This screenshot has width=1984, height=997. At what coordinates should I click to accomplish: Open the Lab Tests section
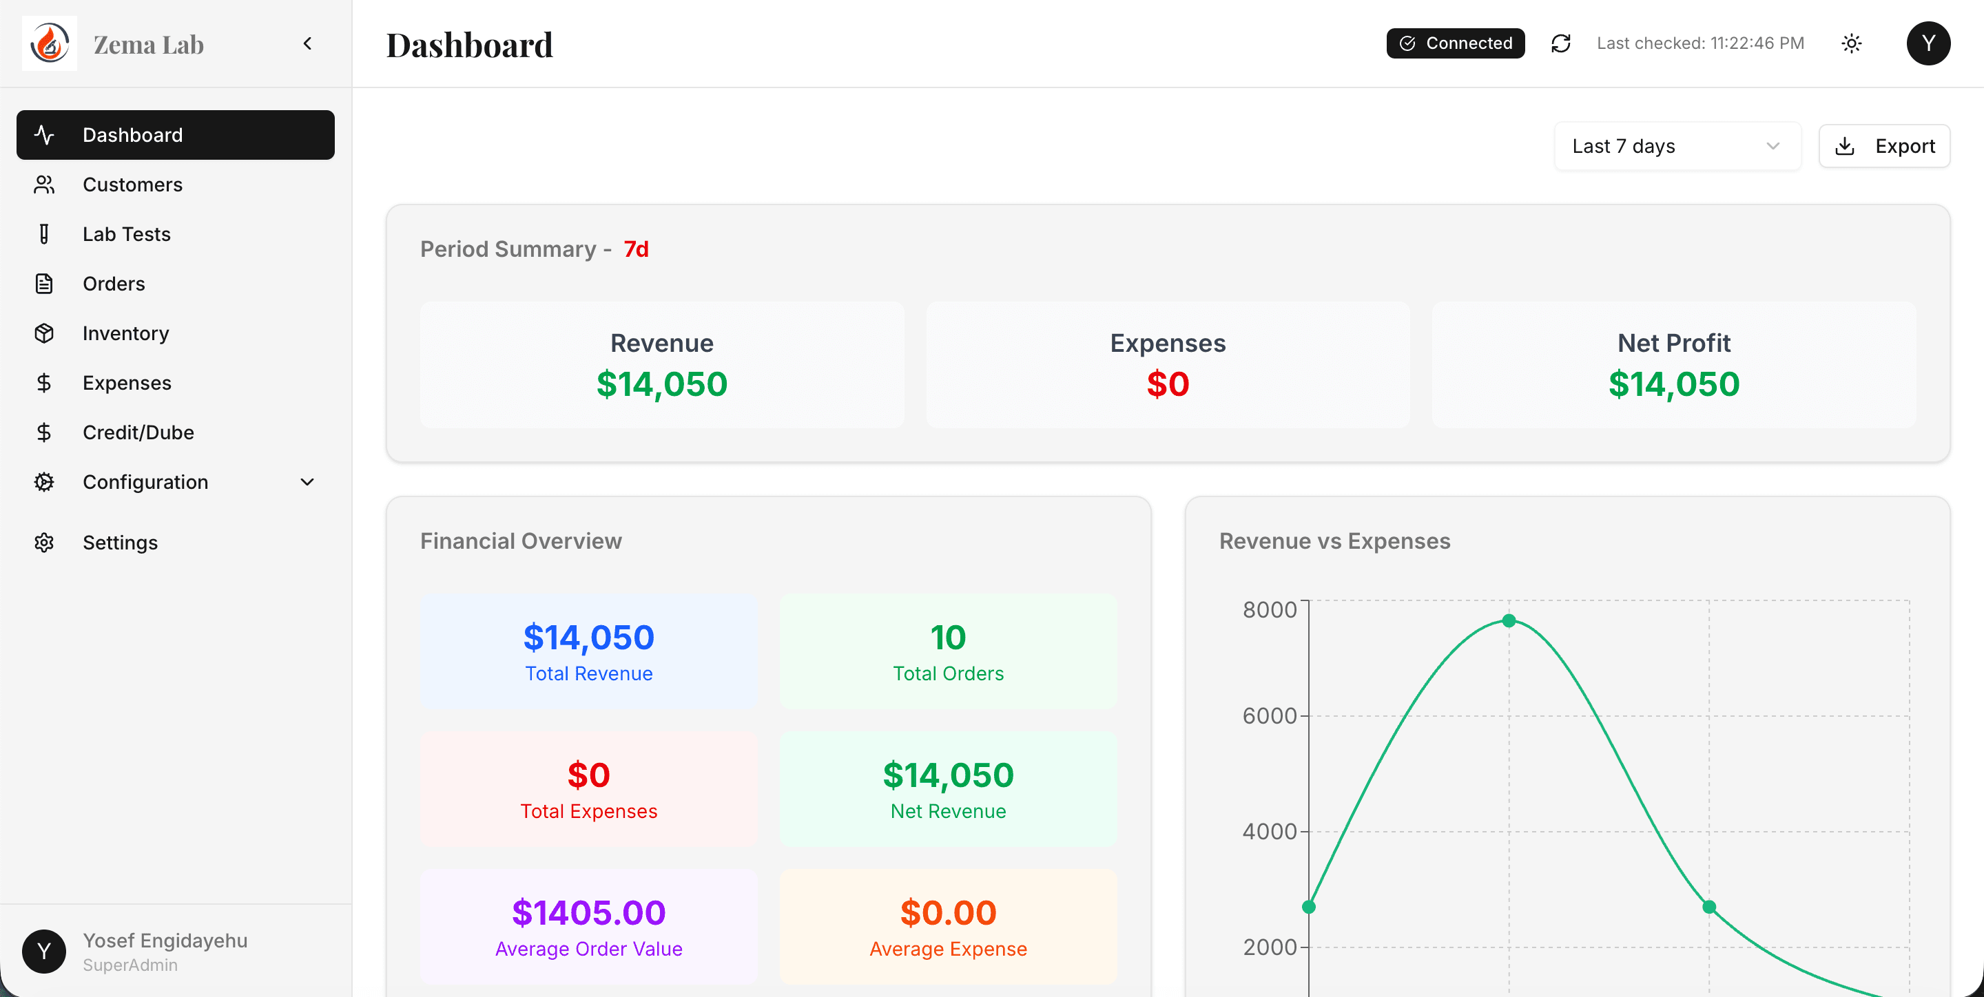(x=176, y=234)
